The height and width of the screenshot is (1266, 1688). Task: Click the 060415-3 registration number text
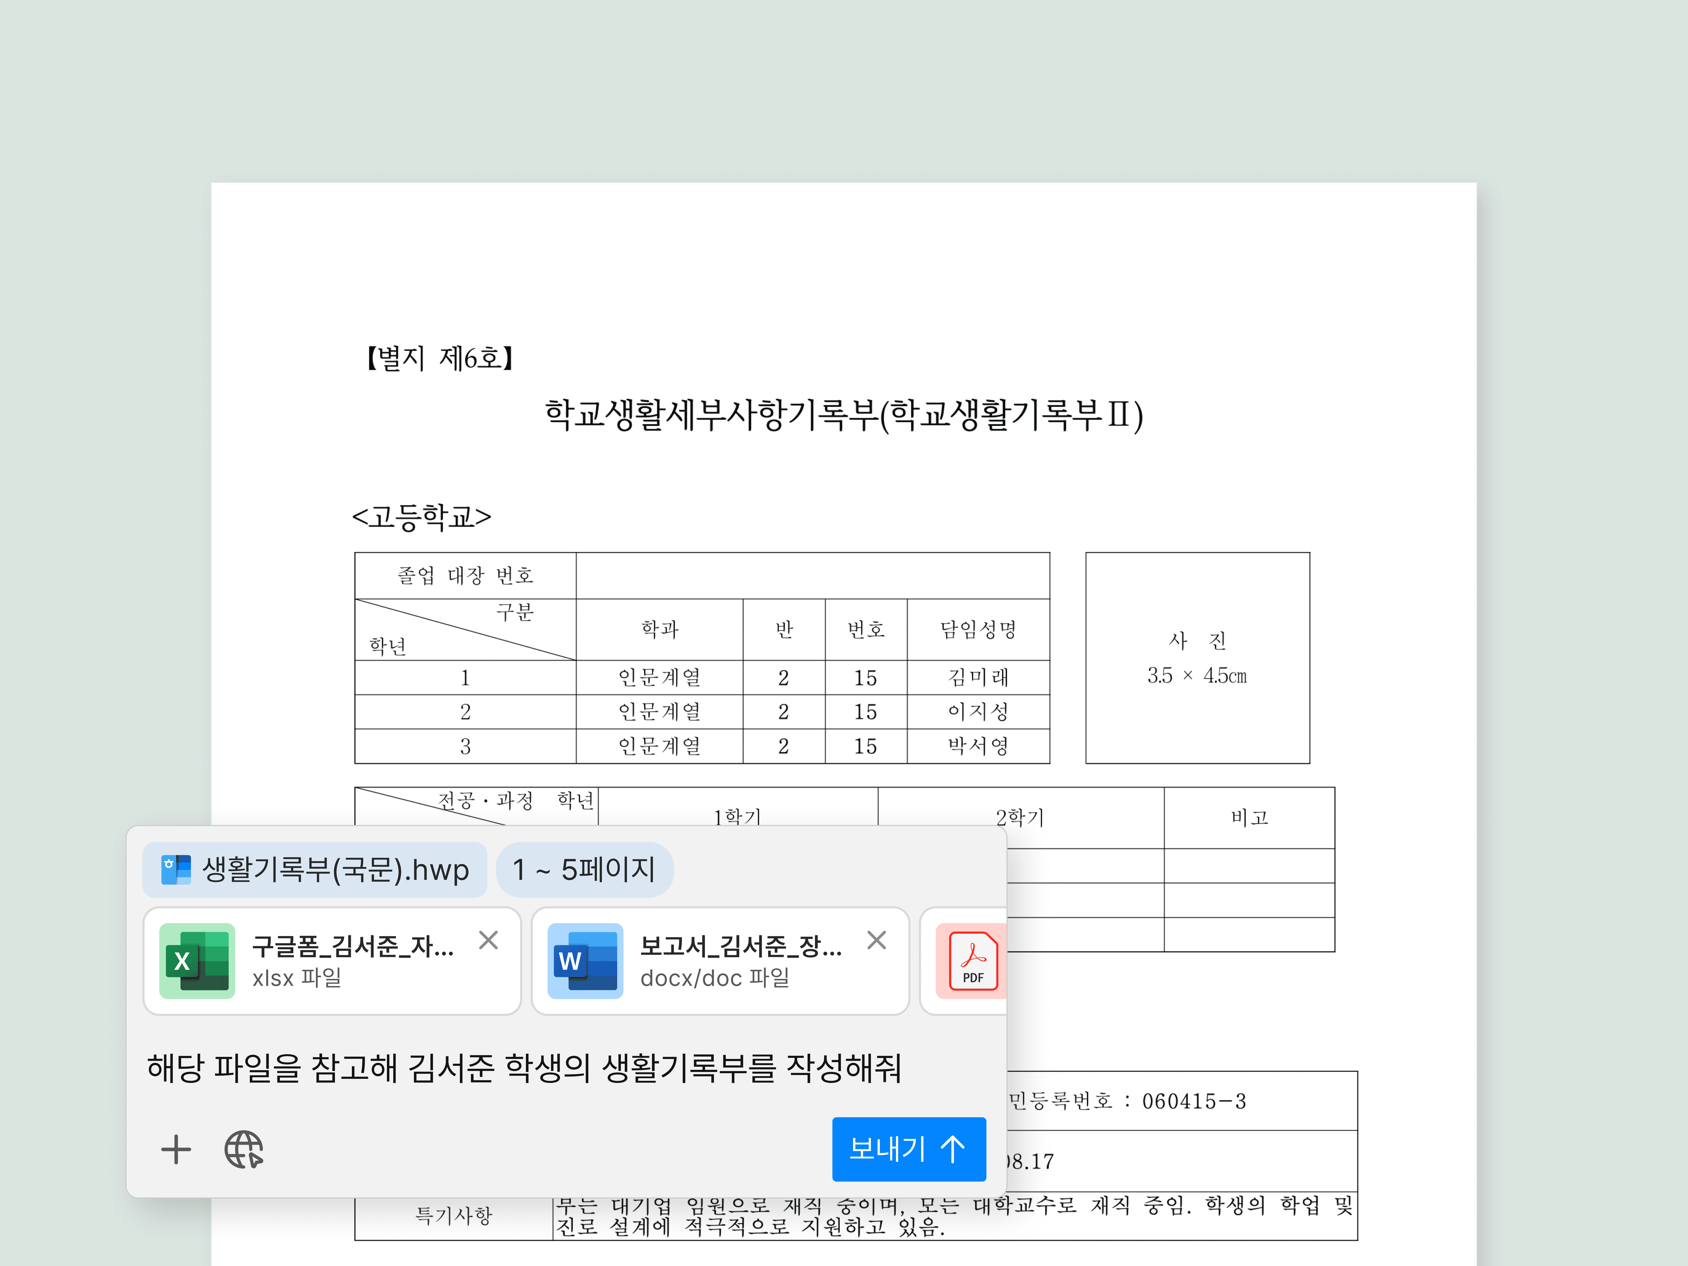1194,1101
